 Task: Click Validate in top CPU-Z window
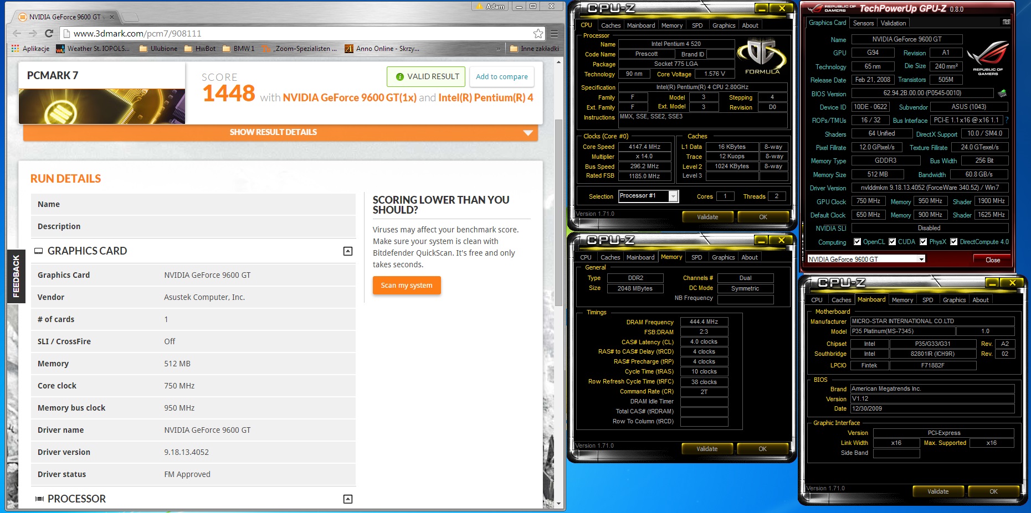[707, 217]
